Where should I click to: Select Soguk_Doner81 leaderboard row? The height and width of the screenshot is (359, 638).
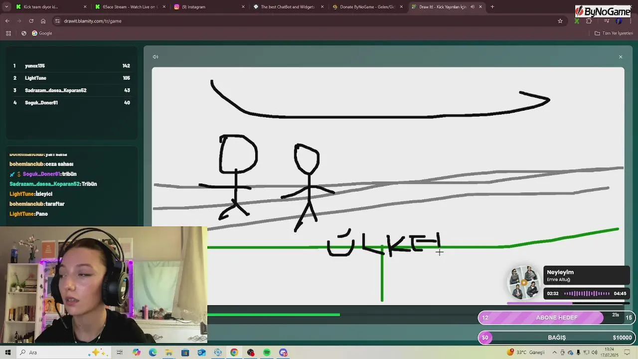pyautogui.click(x=71, y=103)
